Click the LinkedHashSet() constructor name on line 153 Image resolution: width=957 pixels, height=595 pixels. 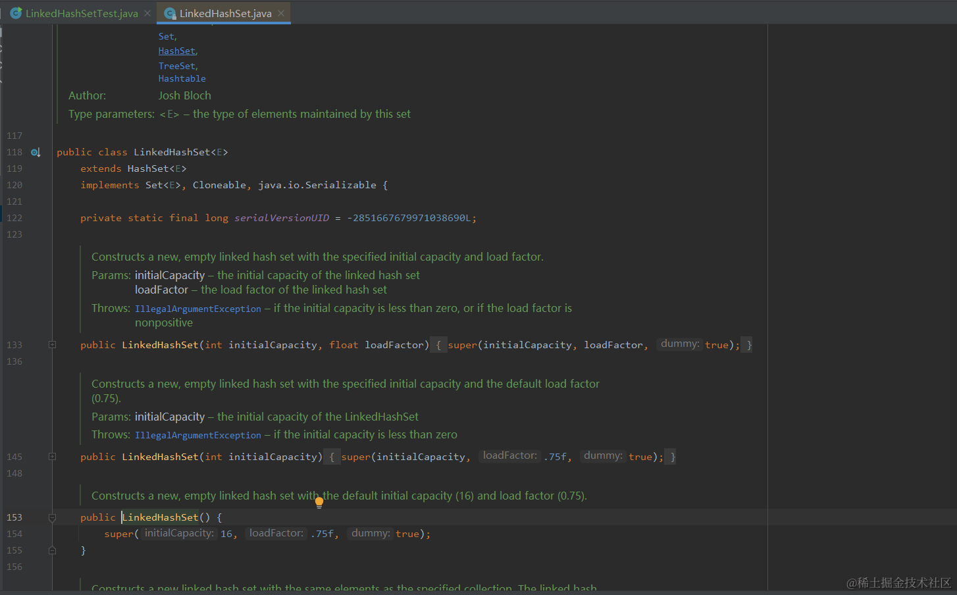160,517
